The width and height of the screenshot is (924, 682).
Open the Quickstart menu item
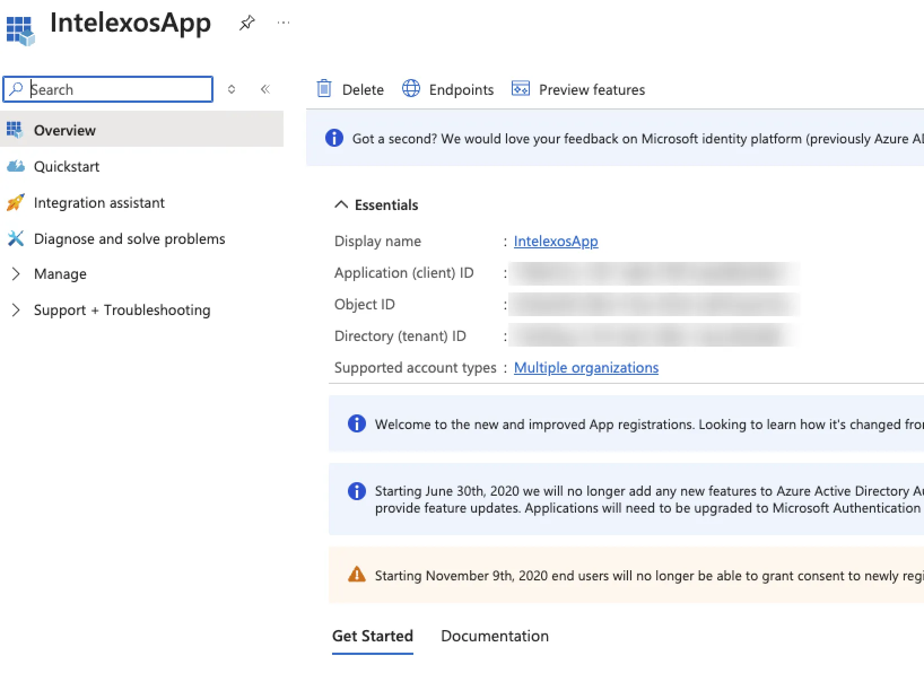[x=142, y=167]
